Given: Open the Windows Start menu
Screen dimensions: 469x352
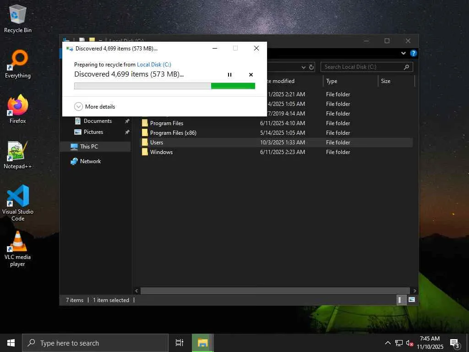Looking at the screenshot, I should click(11, 343).
